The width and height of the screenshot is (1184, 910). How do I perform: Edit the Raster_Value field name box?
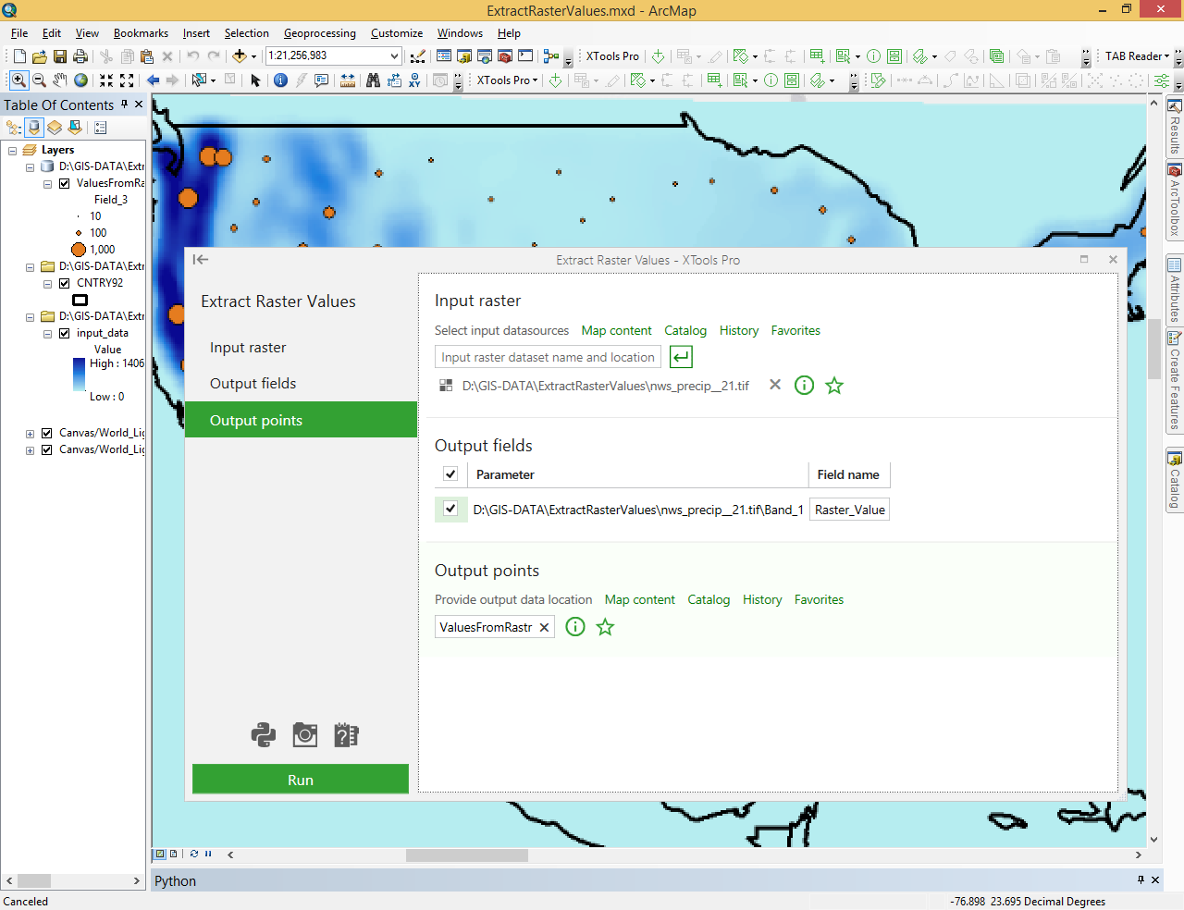coord(849,510)
